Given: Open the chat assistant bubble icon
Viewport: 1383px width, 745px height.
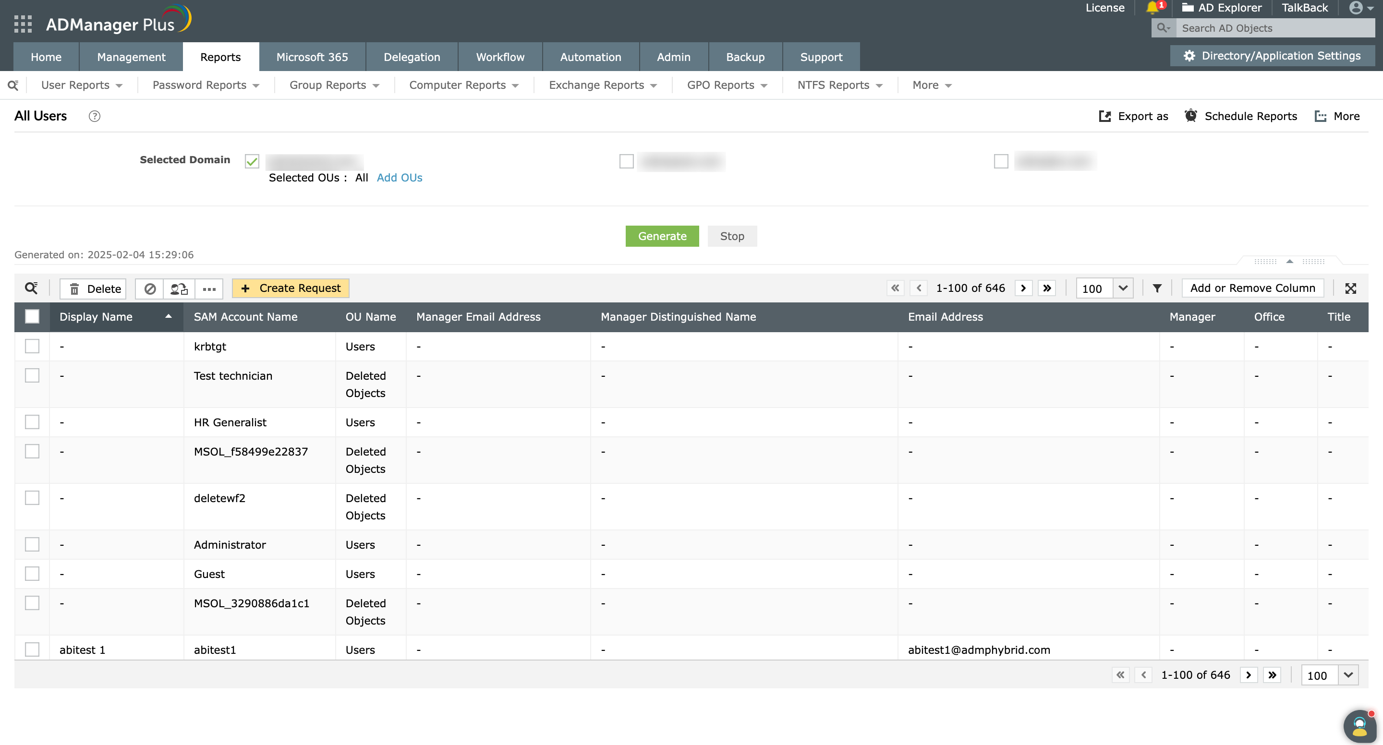Looking at the screenshot, I should 1359,726.
